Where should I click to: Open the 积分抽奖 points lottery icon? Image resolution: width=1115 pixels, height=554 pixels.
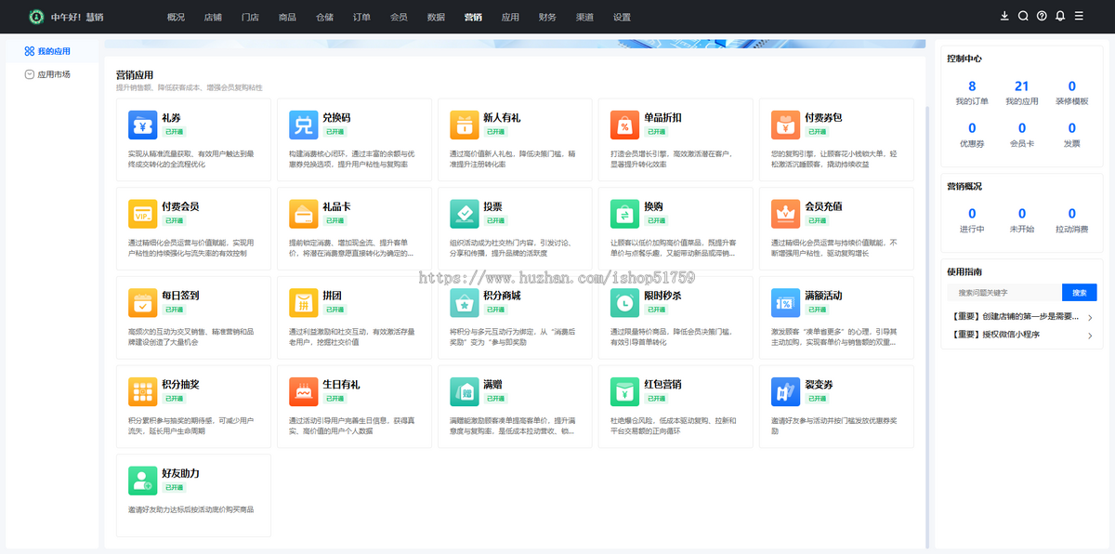tap(143, 391)
